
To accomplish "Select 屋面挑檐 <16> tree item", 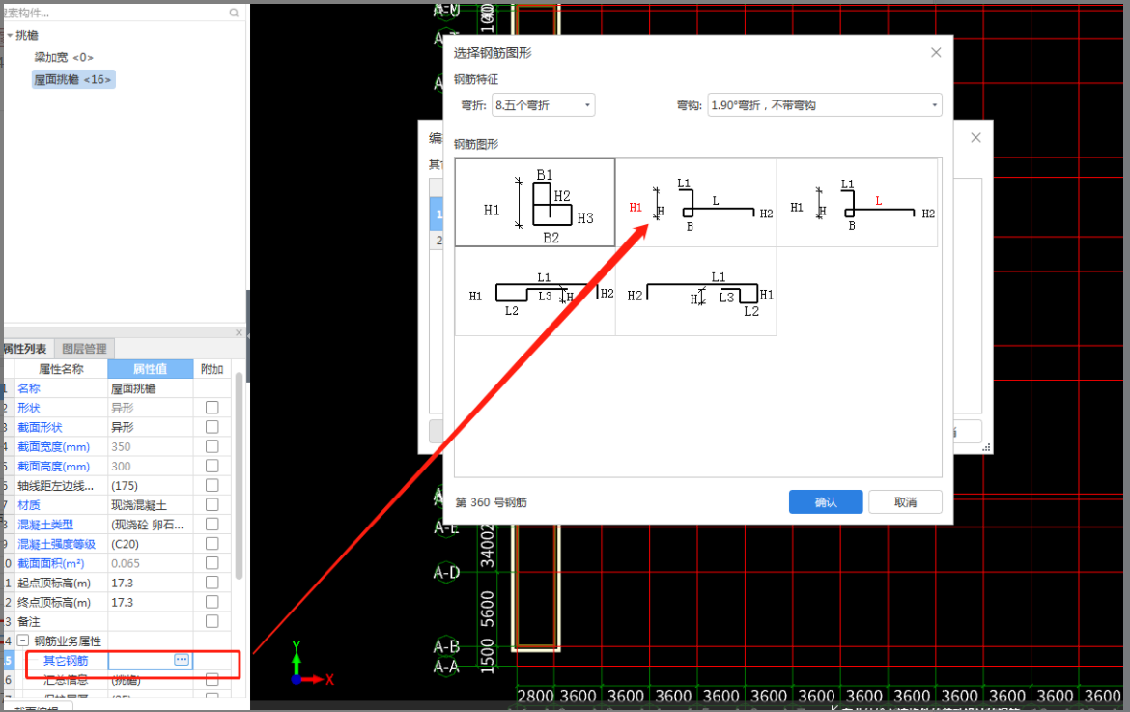I will 72,79.
